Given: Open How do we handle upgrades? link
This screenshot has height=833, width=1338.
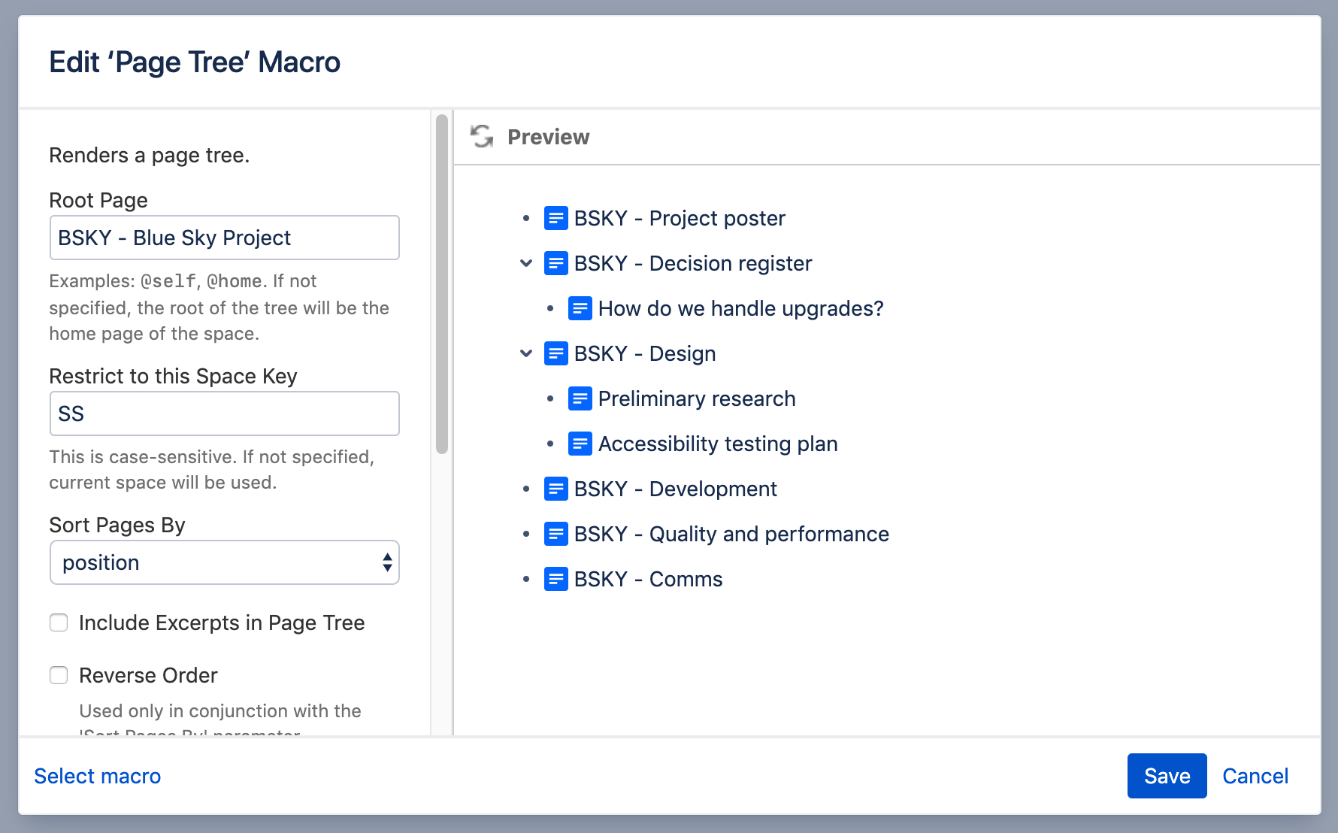Looking at the screenshot, I should tap(741, 308).
